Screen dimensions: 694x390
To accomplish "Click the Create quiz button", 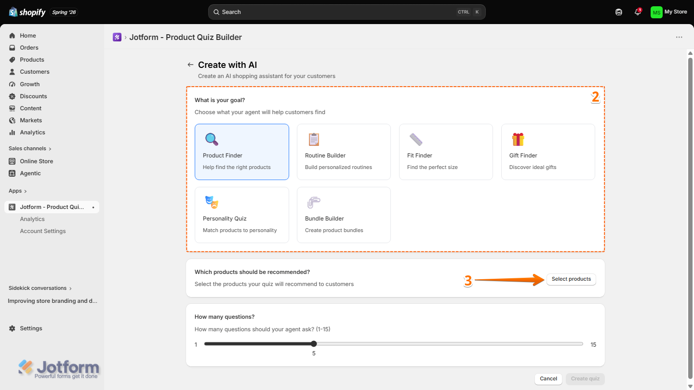I will click(585, 379).
